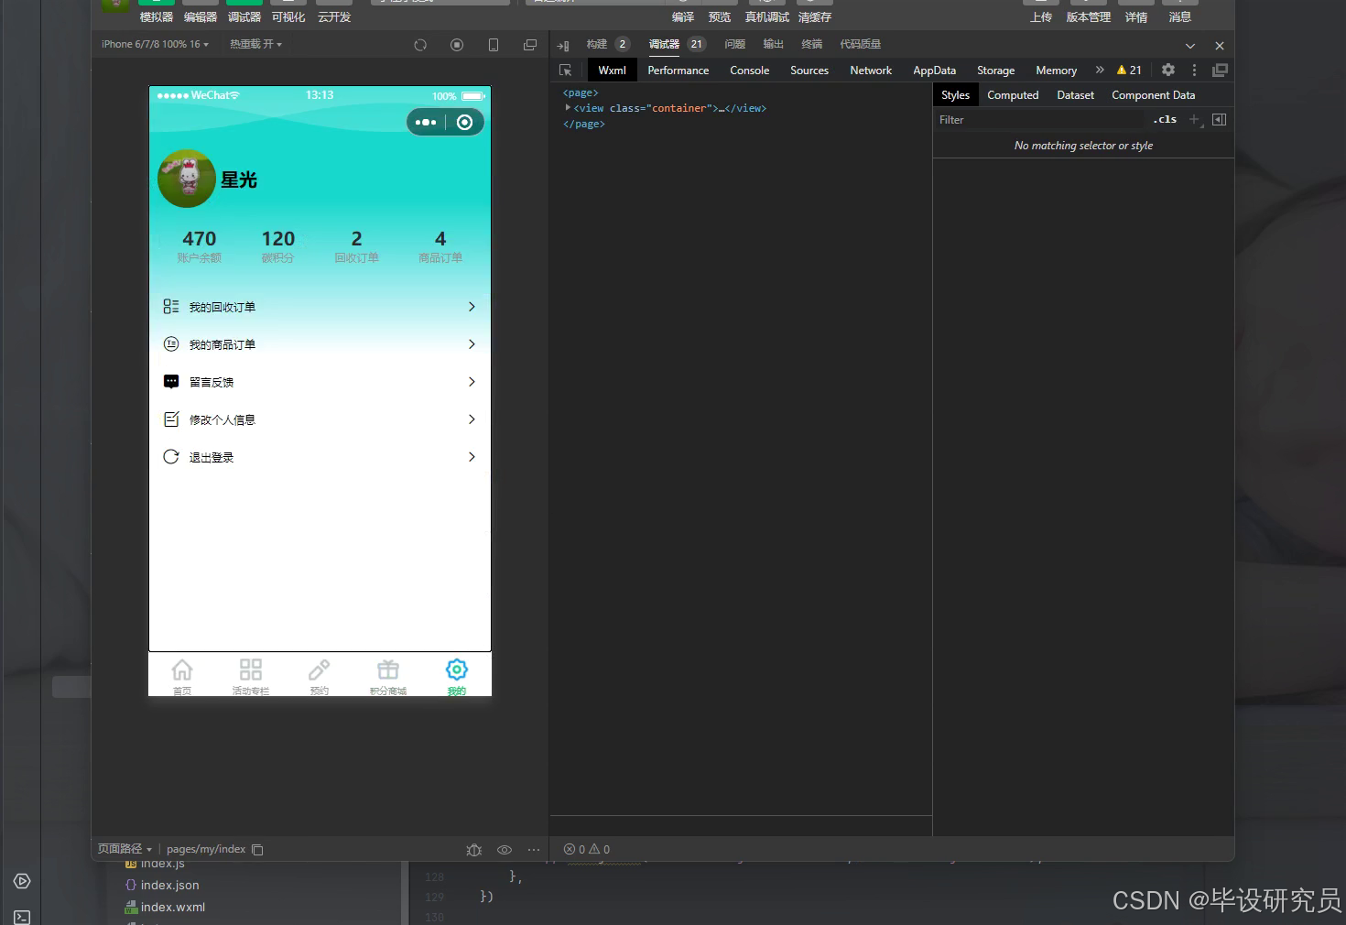Expand the view class container node
This screenshot has width=1346, height=925.
click(568, 108)
